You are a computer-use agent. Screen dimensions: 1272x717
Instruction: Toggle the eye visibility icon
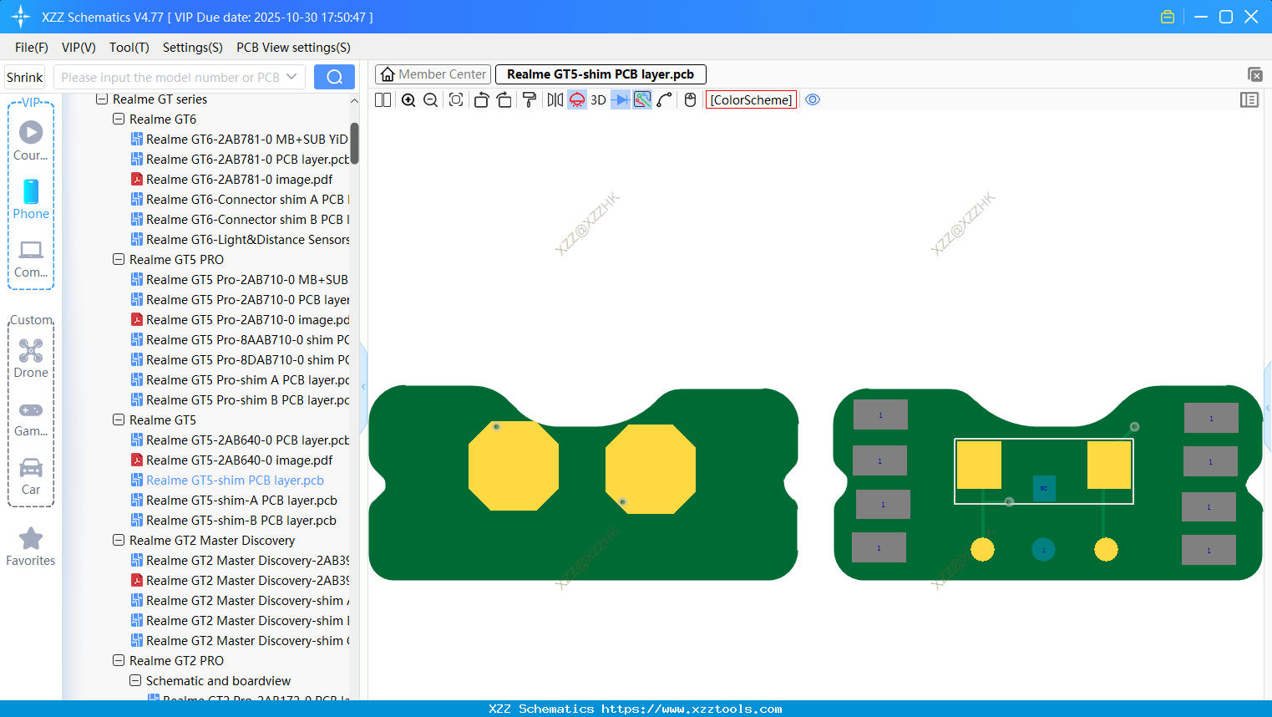click(813, 99)
